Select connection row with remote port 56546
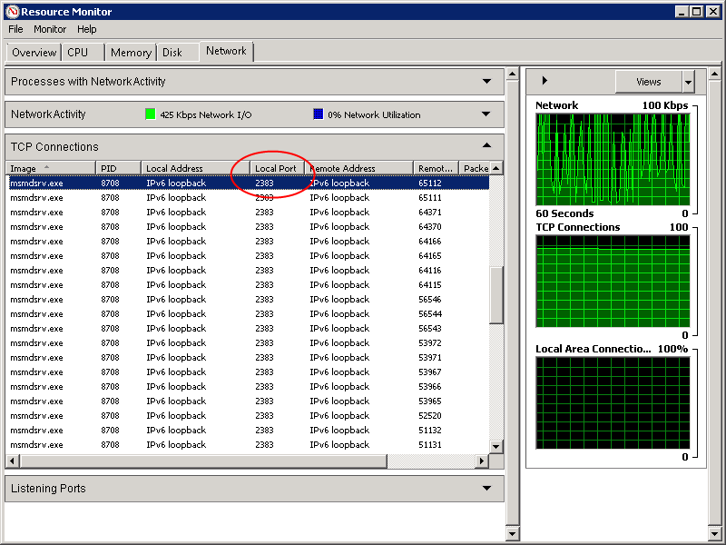Viewport: 726px width, 545px height. [x=249, y=300]
